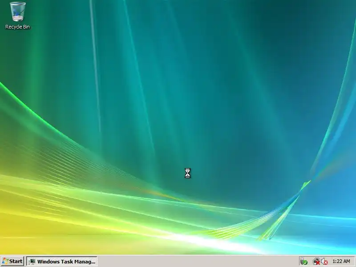Open the disconnected network tray icon
The image size is (356, 267).
316,262
